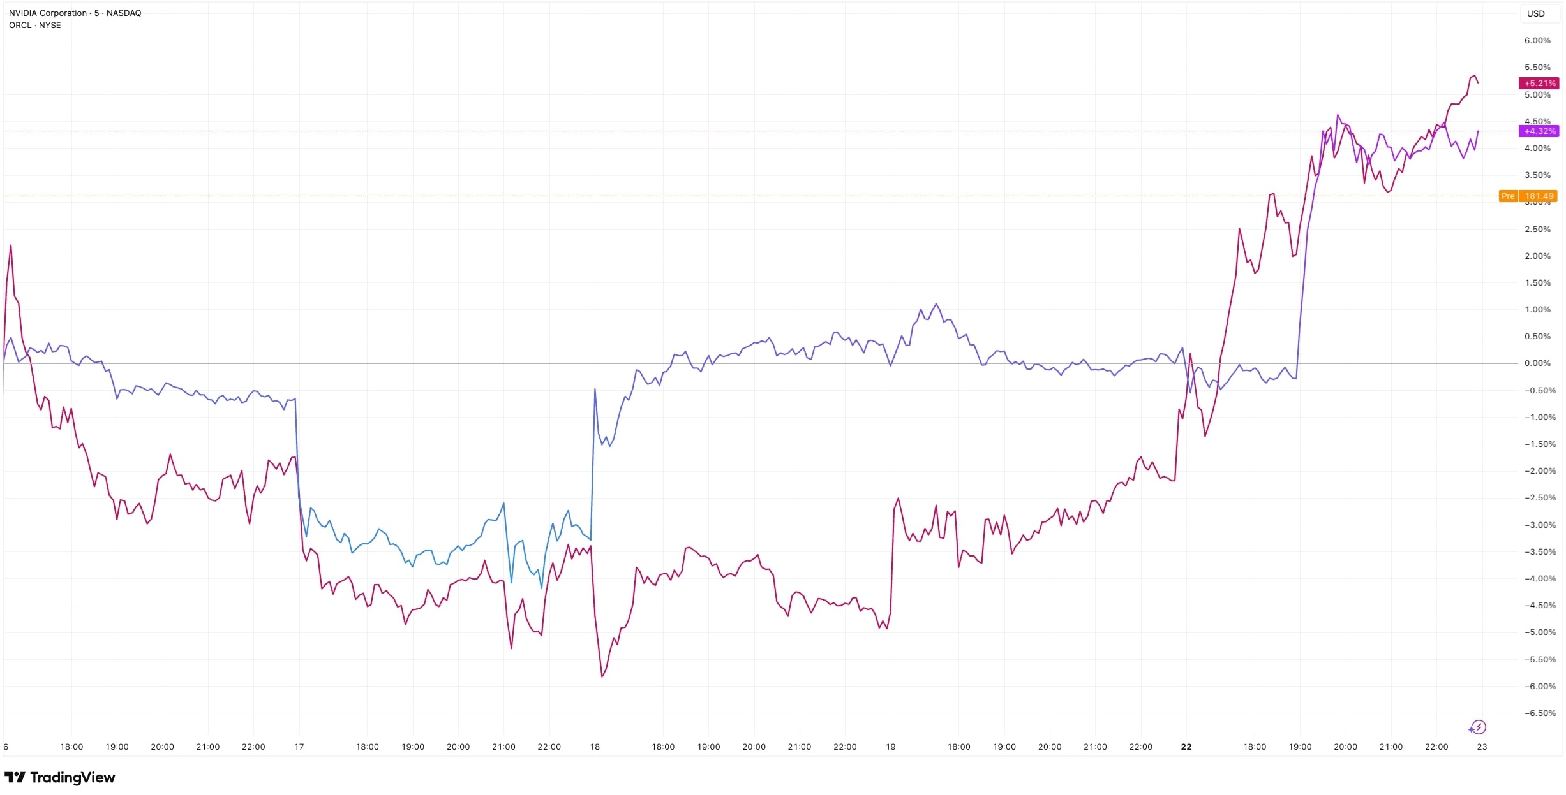Select the 17 date label on time axis
Viewport: 1566px width, 795px height.
pos(299,747)
